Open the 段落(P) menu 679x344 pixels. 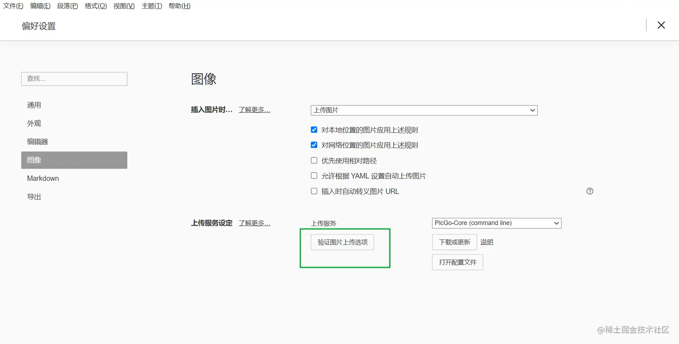(x=67, y=6)
